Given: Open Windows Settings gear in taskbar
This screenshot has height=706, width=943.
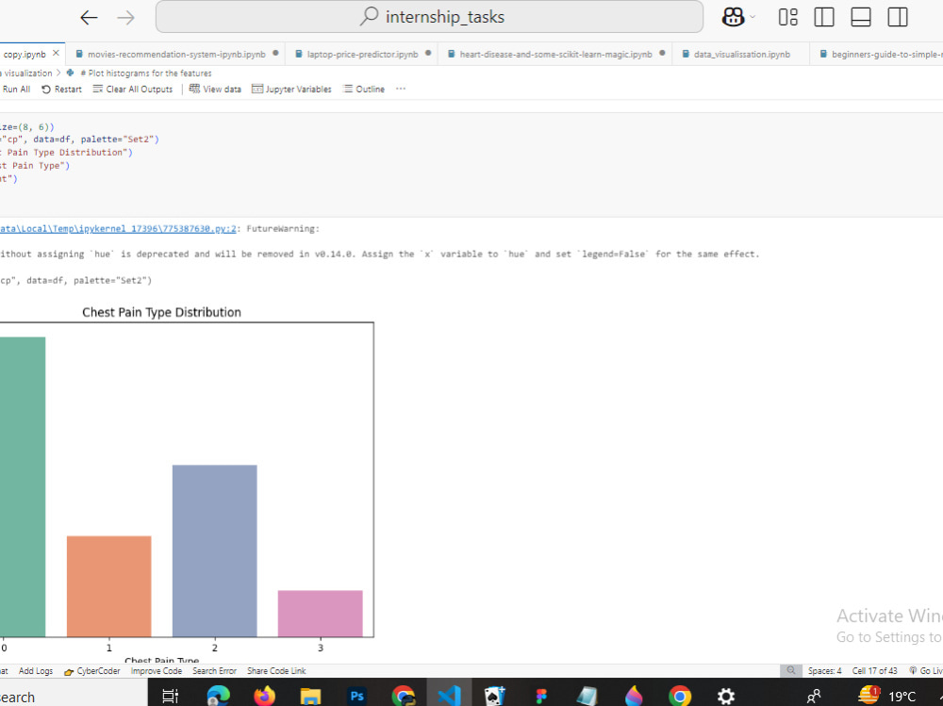Looking at the screenshot, I should [726, 696].
